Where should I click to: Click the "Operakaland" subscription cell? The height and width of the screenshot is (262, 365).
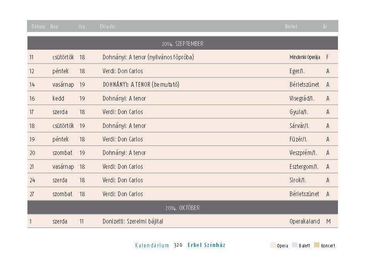click(x=304, y=222)
